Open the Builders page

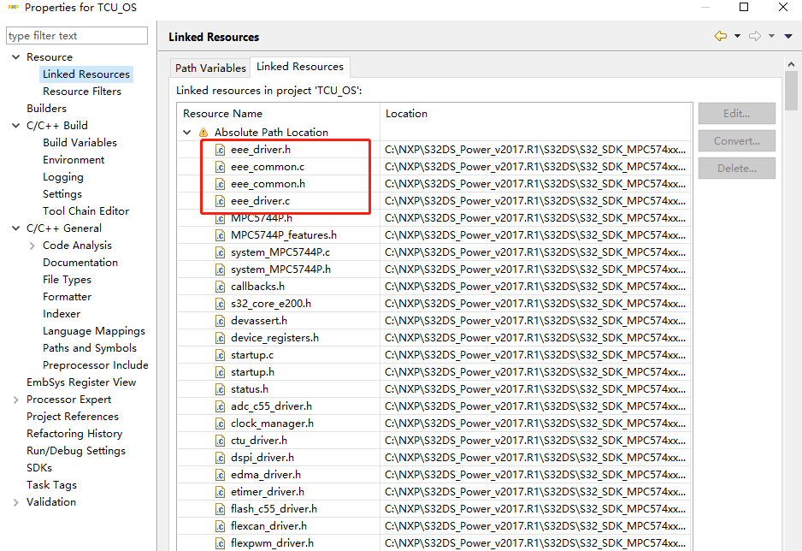point(46,109)
